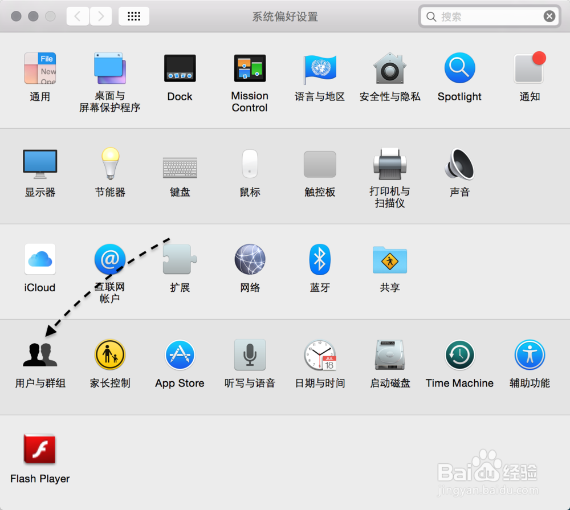Open 安全性与隐私 settings
This screenshot has width=570, height=510.
point(389,68)
